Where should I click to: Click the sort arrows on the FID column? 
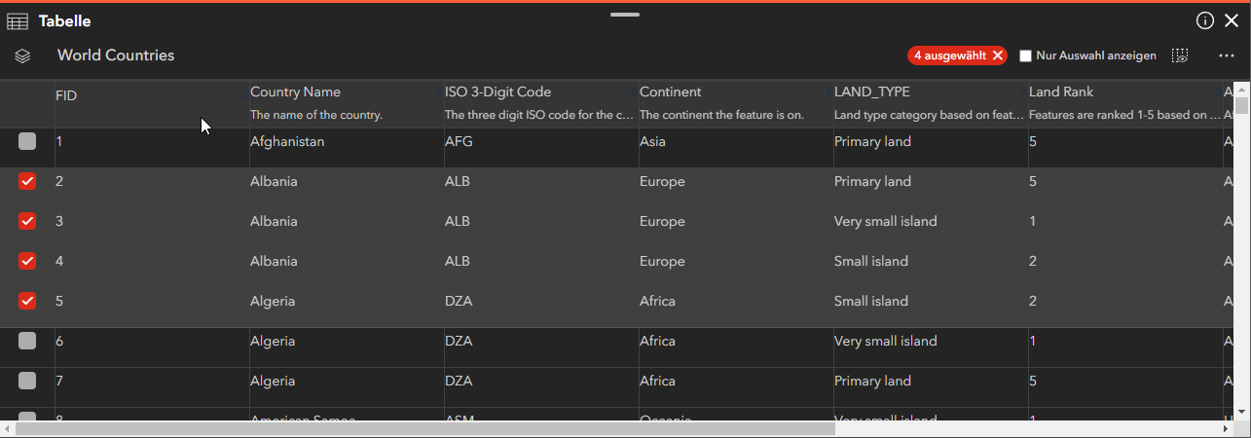tap(243, 95)
